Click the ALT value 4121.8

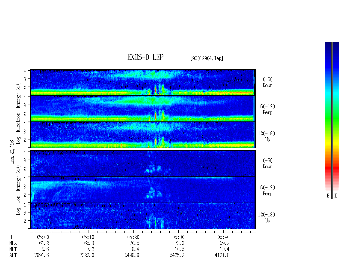coord(222,255)
